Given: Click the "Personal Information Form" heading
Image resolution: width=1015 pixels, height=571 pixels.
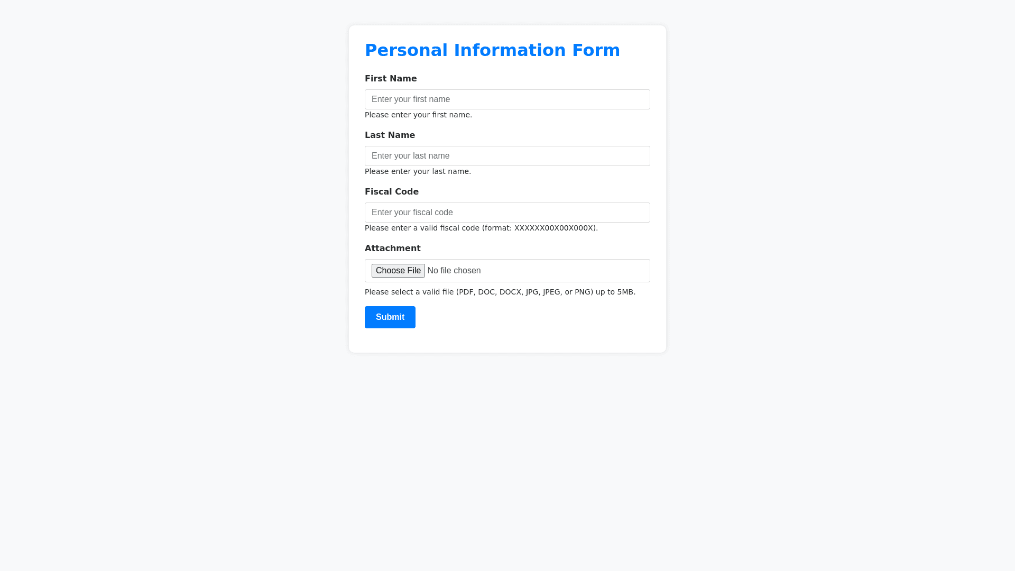Looking at the screenshot, I should pyautogui.click(x=492, y=50).
